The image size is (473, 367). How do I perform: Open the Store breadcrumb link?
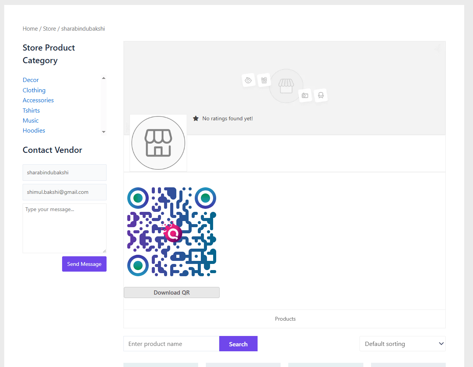(49, 29)
